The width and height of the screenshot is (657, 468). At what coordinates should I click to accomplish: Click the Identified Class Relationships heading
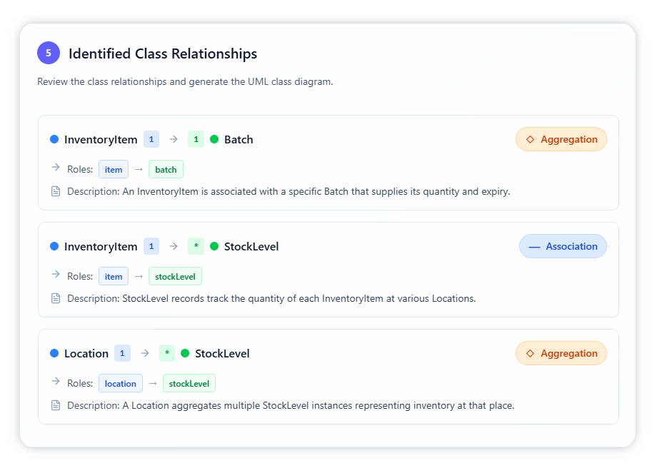click(163, 54)
